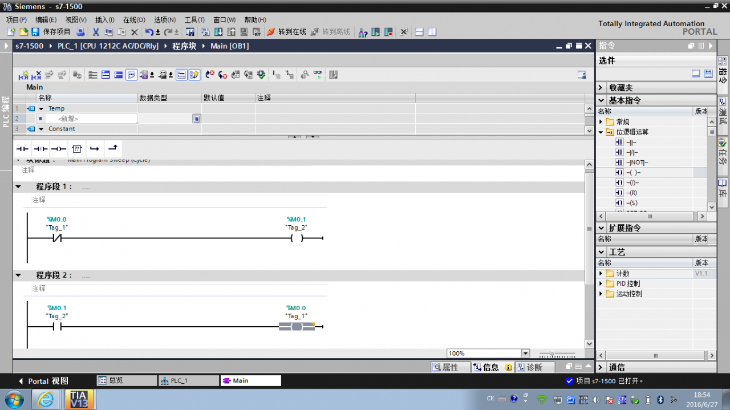Insert a normally open contact from favorites bar
The width and height of the screenshot is (730, 410).
point(22,149)
